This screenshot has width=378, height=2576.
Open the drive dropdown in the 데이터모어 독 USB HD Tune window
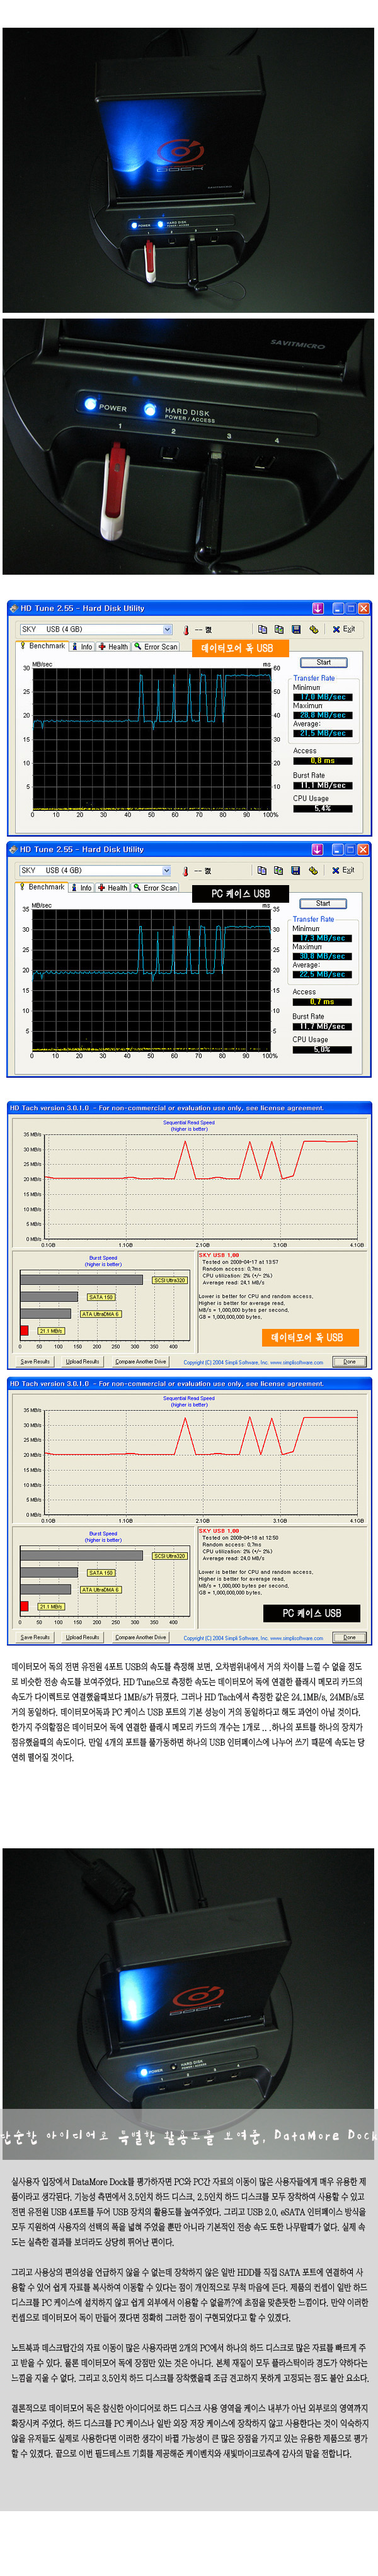coord(96,629)
